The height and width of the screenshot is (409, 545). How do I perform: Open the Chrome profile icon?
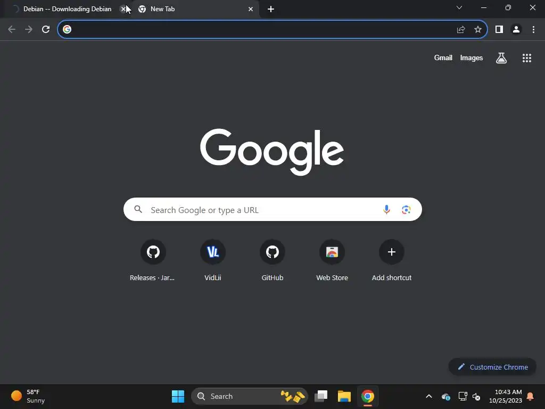click(516, 30)
